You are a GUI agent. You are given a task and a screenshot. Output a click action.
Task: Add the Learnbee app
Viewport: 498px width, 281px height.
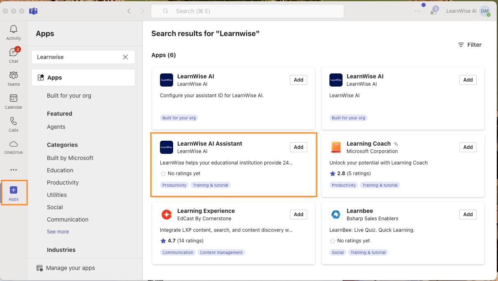468,215
